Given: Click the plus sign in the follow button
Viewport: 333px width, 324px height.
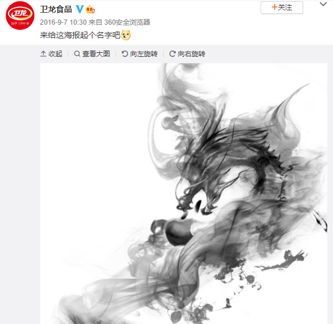Looking at the screenshot, I should (274, 7).
